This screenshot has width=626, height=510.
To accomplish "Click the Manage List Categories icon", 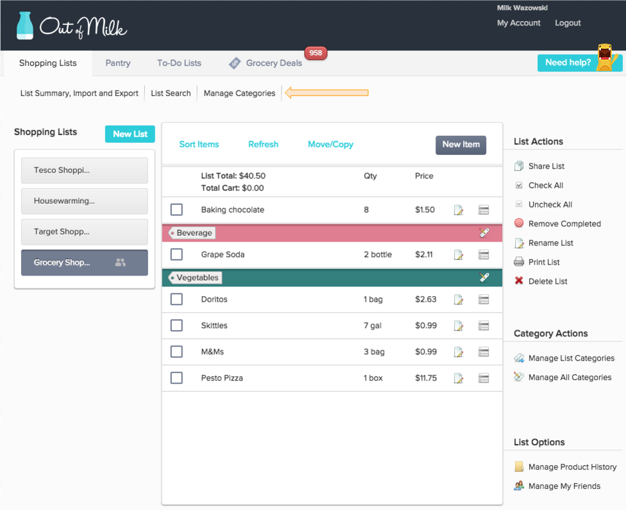I will pyautogui.click(x=519, y=358).
